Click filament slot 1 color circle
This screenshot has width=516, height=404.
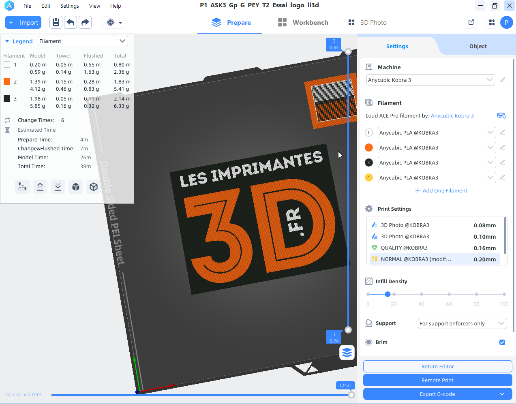coord(369,133)
